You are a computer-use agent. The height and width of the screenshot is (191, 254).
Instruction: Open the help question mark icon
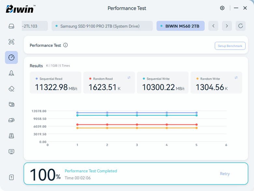point(11,177)
